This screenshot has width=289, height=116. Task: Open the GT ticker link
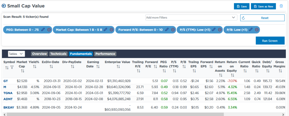coord(6,81)
